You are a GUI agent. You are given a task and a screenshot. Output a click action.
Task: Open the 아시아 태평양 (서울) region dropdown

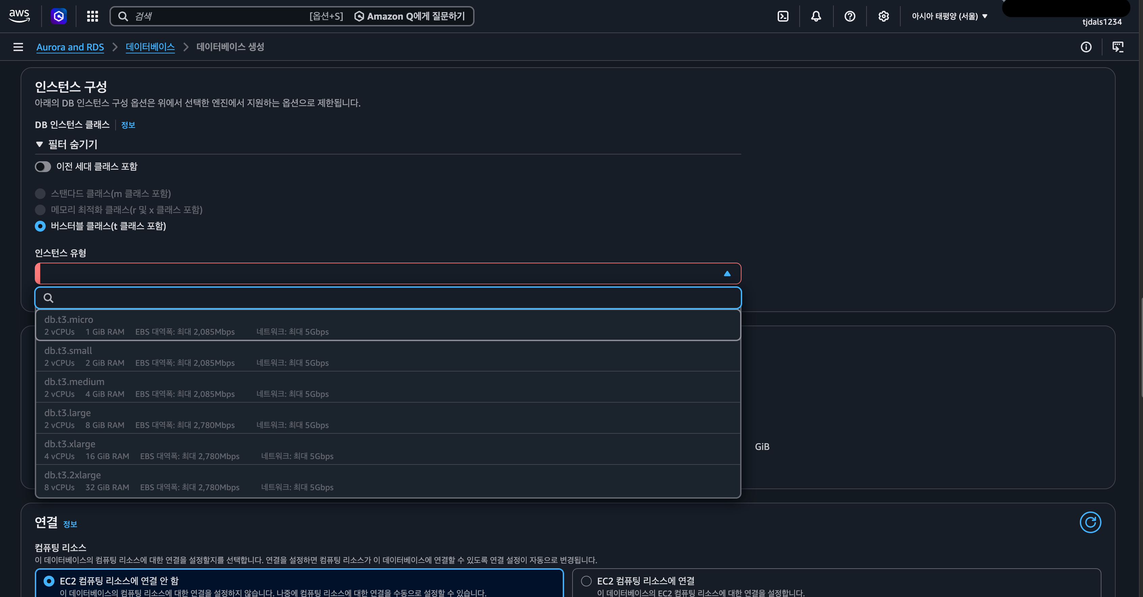(x=949, y=16)
